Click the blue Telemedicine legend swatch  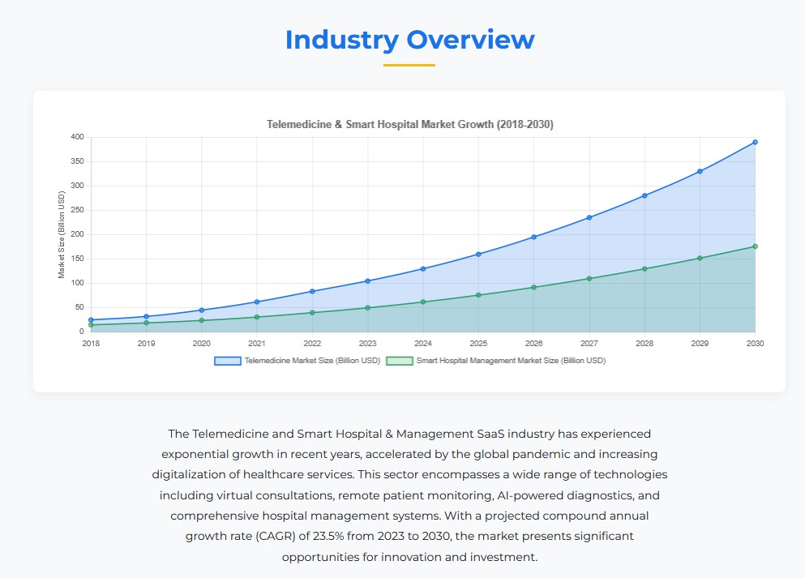coord(227,361)
